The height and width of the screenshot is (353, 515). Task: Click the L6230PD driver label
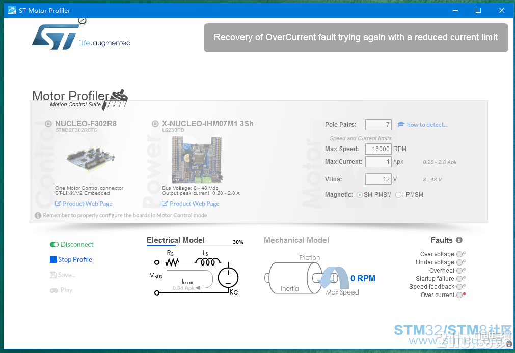pos(173,130)
